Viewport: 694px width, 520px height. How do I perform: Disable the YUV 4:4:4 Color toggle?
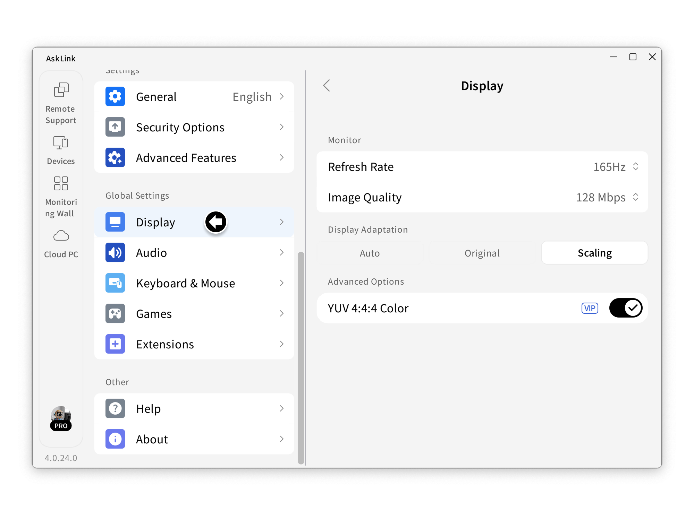pyautogui.click(x=626, y=308)
